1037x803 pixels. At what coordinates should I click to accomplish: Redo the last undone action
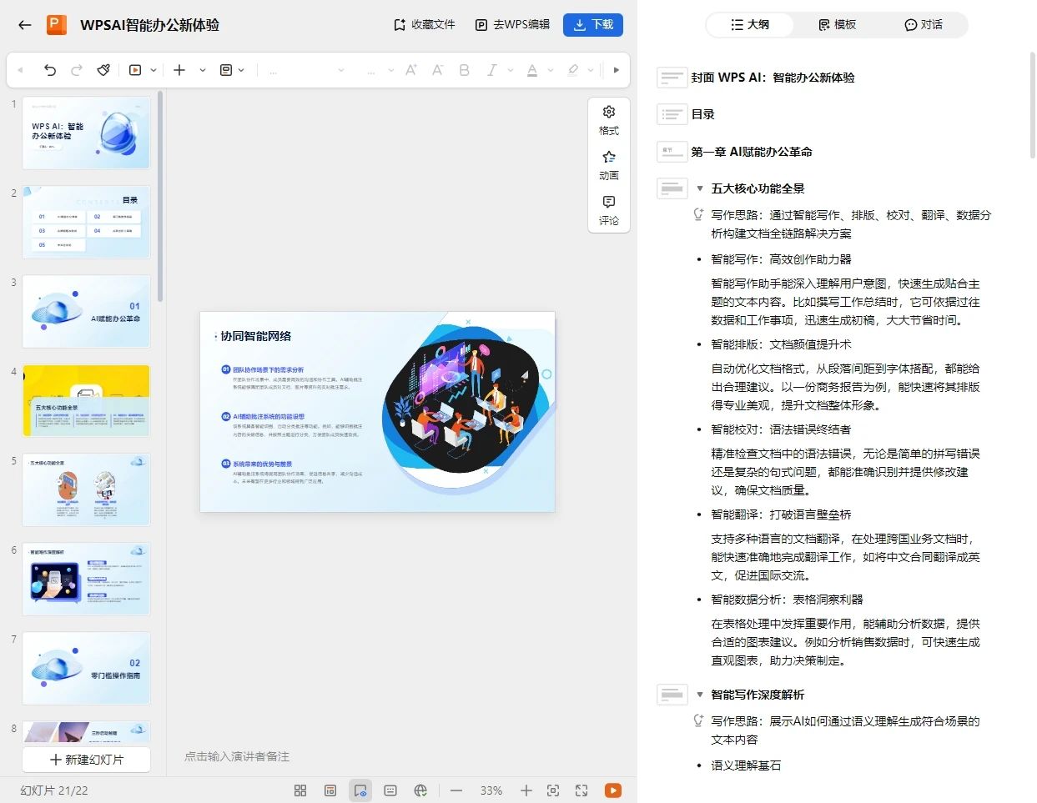point(77,70)
